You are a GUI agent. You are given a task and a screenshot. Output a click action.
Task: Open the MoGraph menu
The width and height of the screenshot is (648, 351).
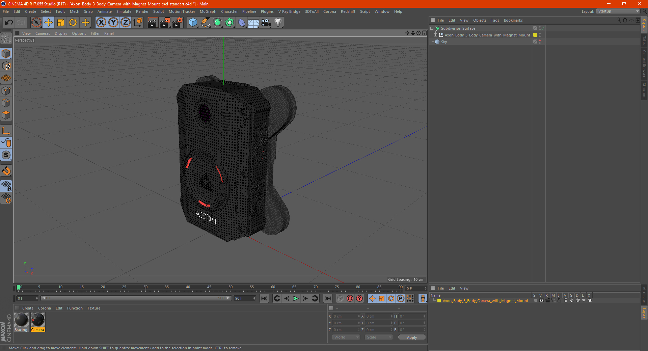(208, 11)
